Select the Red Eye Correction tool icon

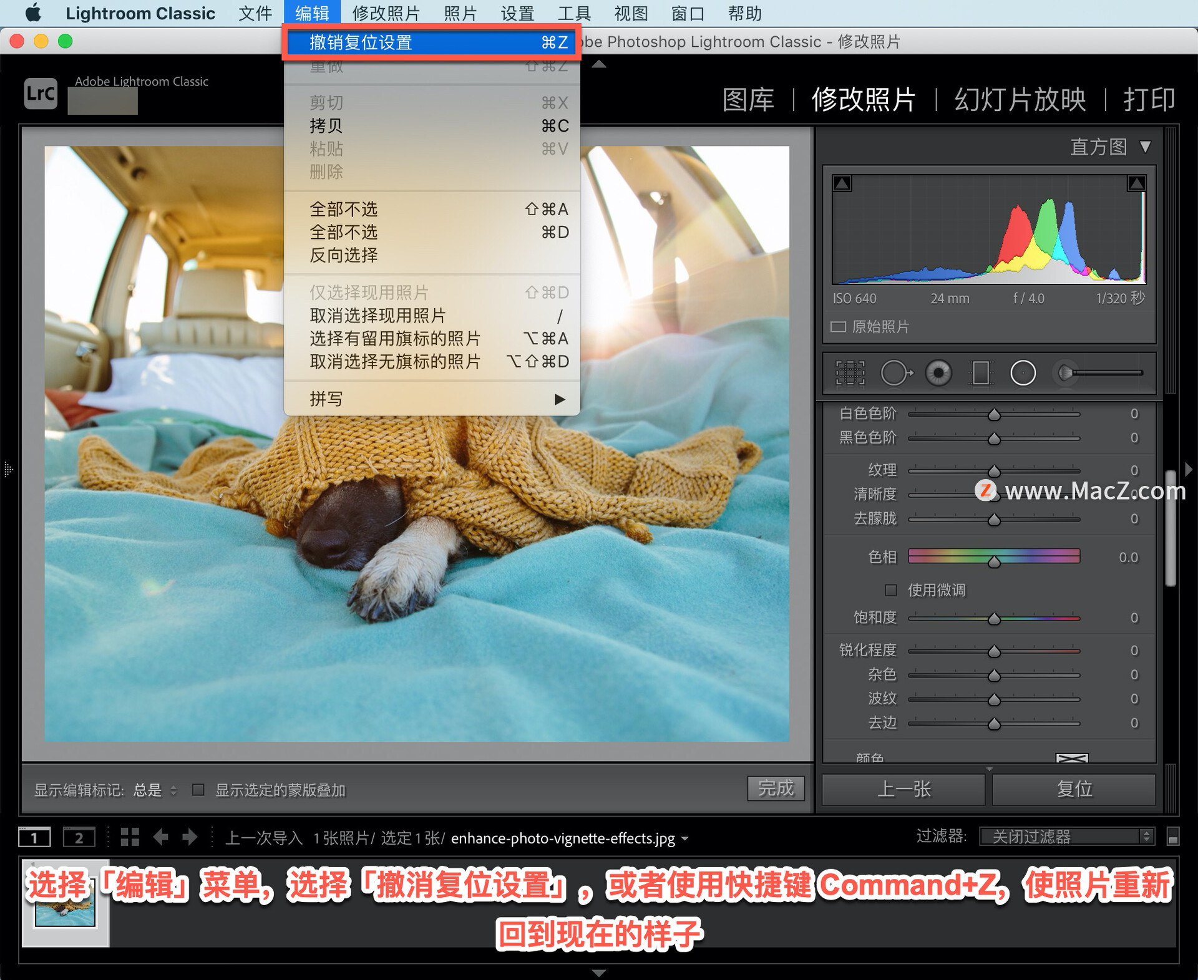938,373
